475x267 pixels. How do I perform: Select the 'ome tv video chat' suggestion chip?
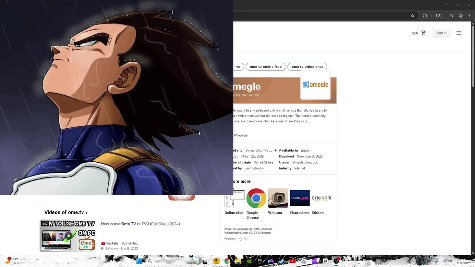point(307,67)
